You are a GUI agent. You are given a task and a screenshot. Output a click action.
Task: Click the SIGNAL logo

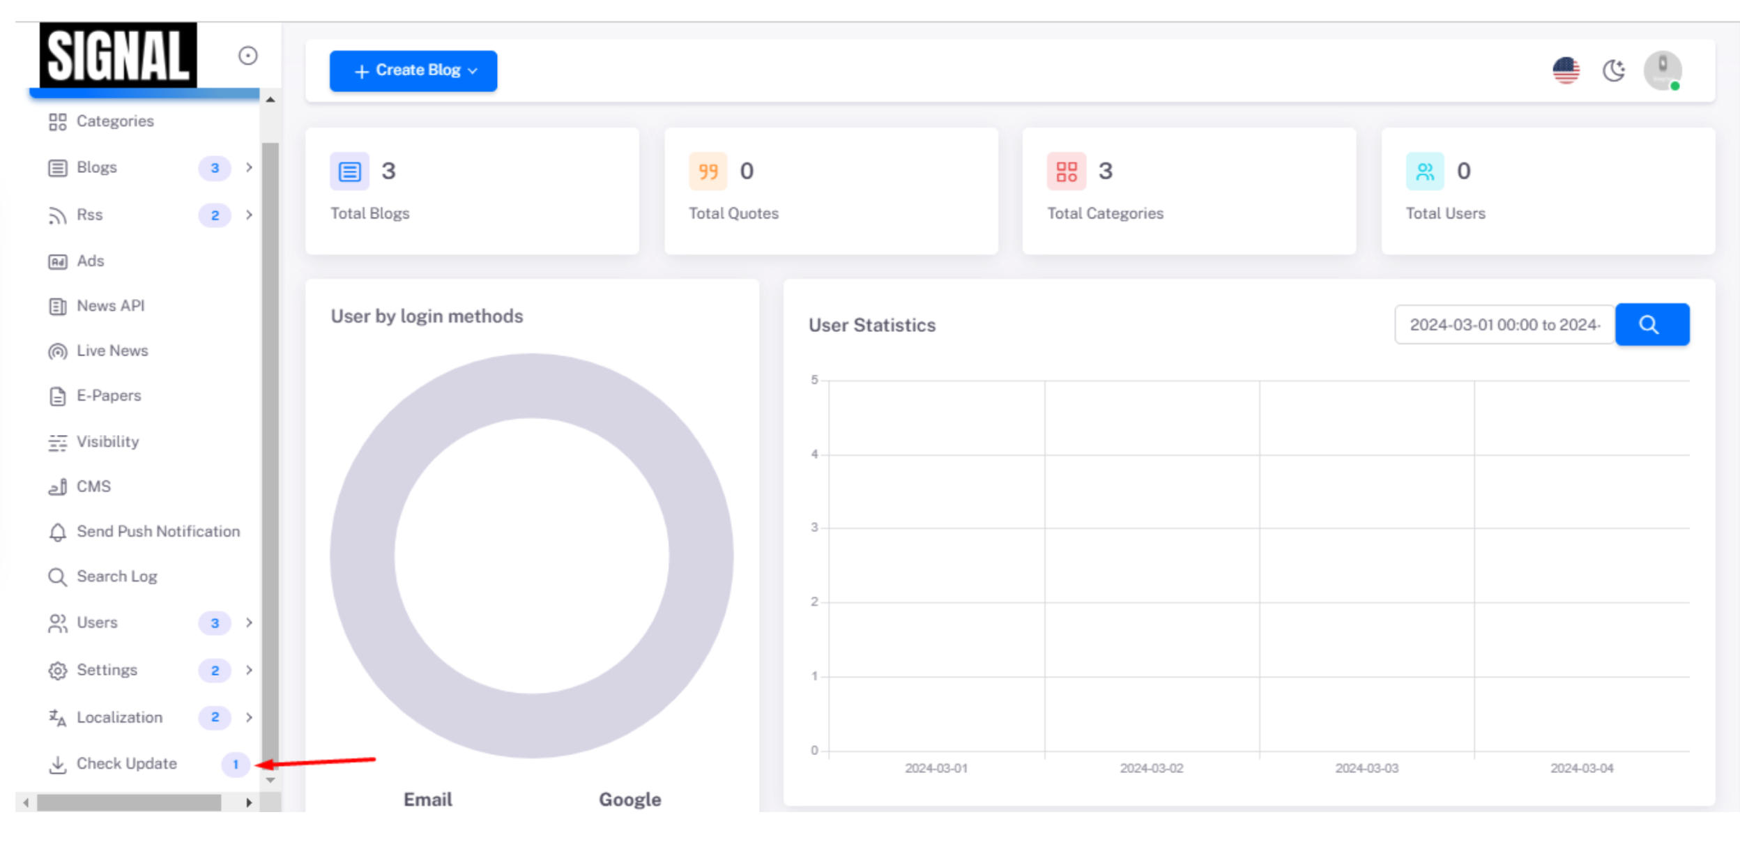[118, 56]
